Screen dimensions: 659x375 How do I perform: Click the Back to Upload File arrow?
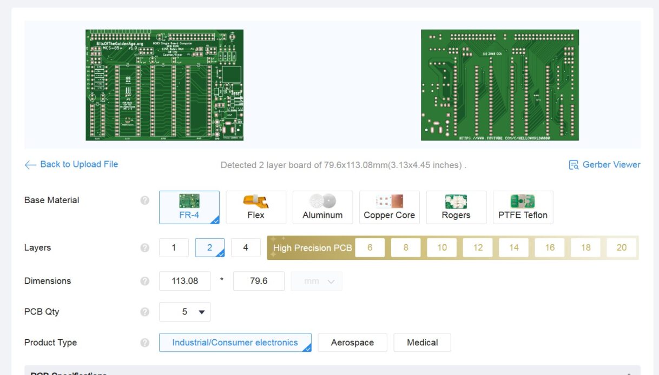click(30, 165)
